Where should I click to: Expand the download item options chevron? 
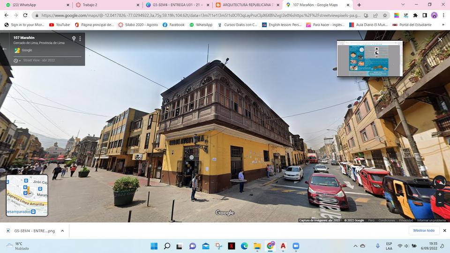coord(62,231)
